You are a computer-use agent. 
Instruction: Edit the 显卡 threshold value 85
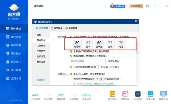pos(88,43)
